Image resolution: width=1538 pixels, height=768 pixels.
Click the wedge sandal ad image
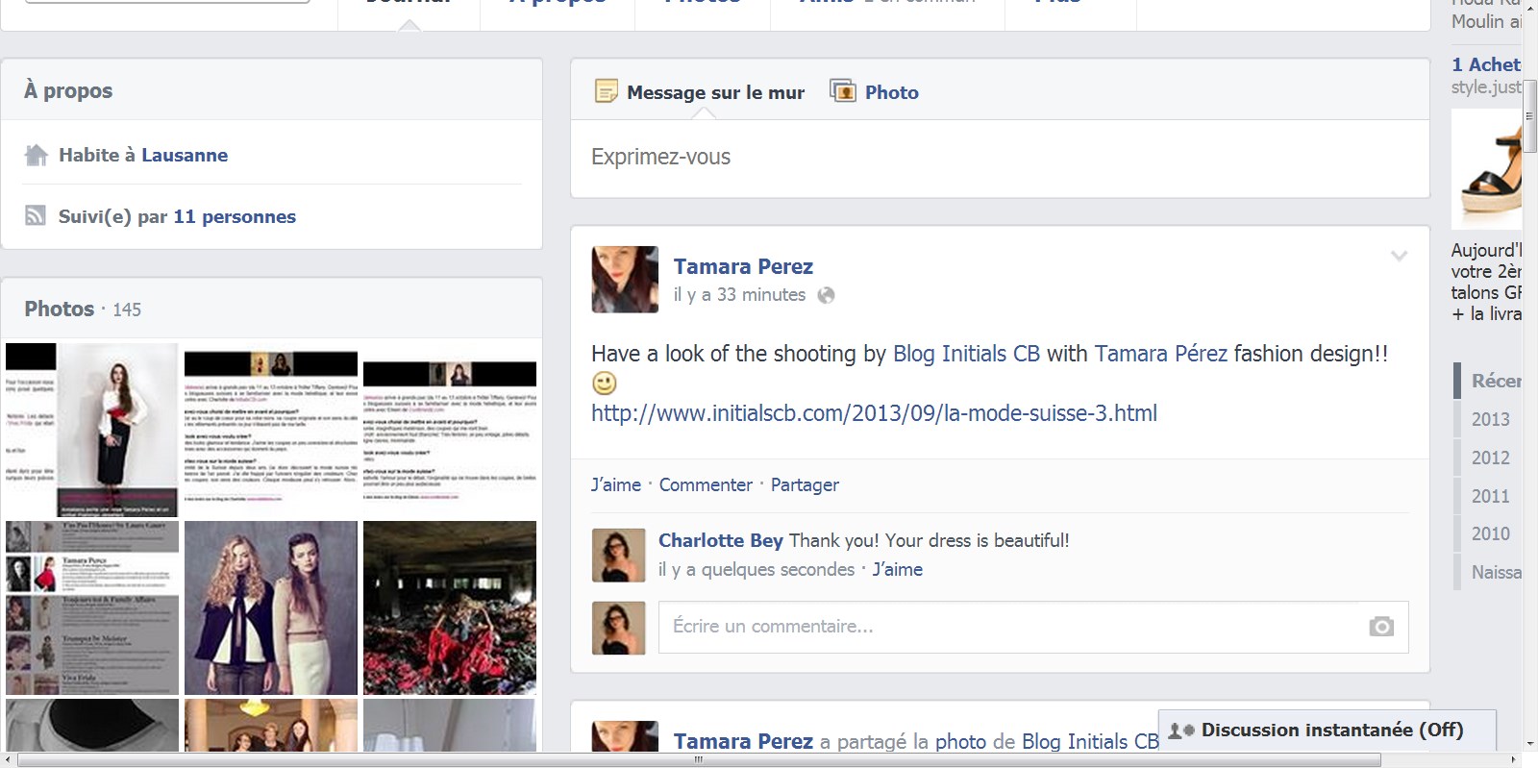[1487, 168]
